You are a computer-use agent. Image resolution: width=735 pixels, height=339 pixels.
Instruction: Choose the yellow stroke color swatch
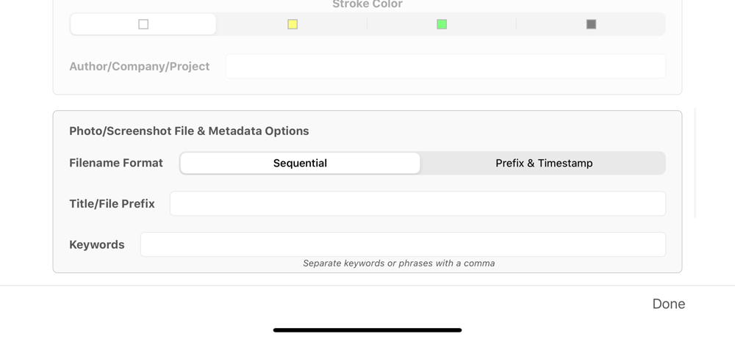click(293, 24)
